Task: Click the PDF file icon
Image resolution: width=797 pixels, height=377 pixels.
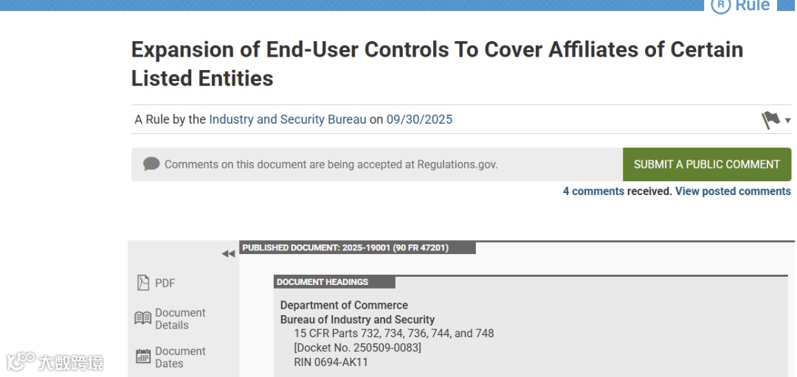Action: point(143,283)
